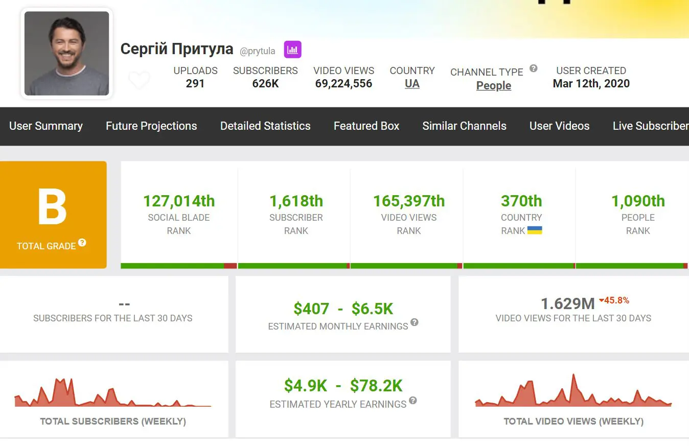Click the 370th country rank
The width and height of the screenshot is (689, 446).
[521, 201]
